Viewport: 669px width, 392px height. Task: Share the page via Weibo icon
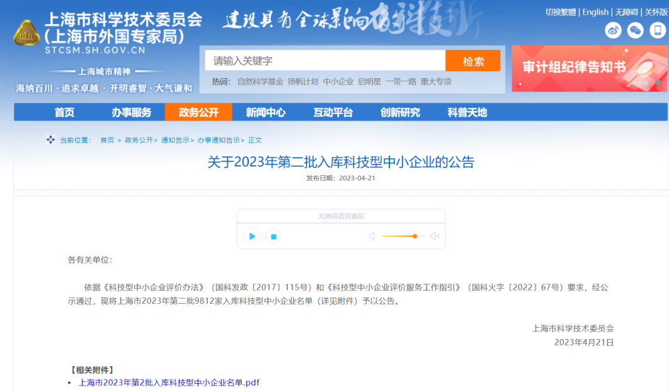click(x=613, y=30)
